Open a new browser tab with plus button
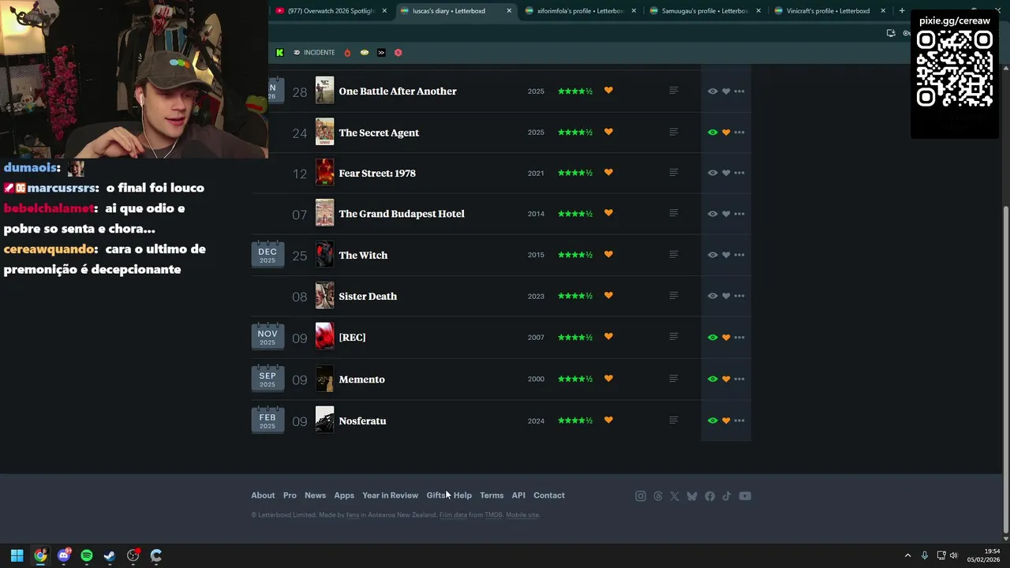1010x568 pixels. click(902, 11)
